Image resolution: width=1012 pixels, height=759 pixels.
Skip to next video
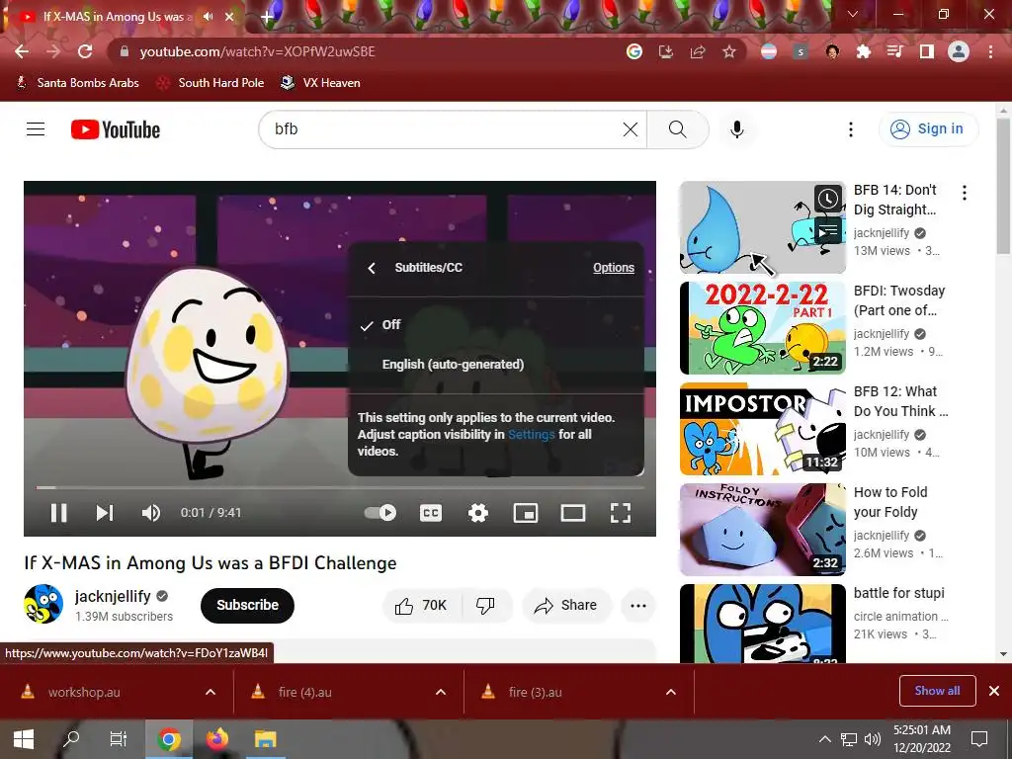point(105,513)
